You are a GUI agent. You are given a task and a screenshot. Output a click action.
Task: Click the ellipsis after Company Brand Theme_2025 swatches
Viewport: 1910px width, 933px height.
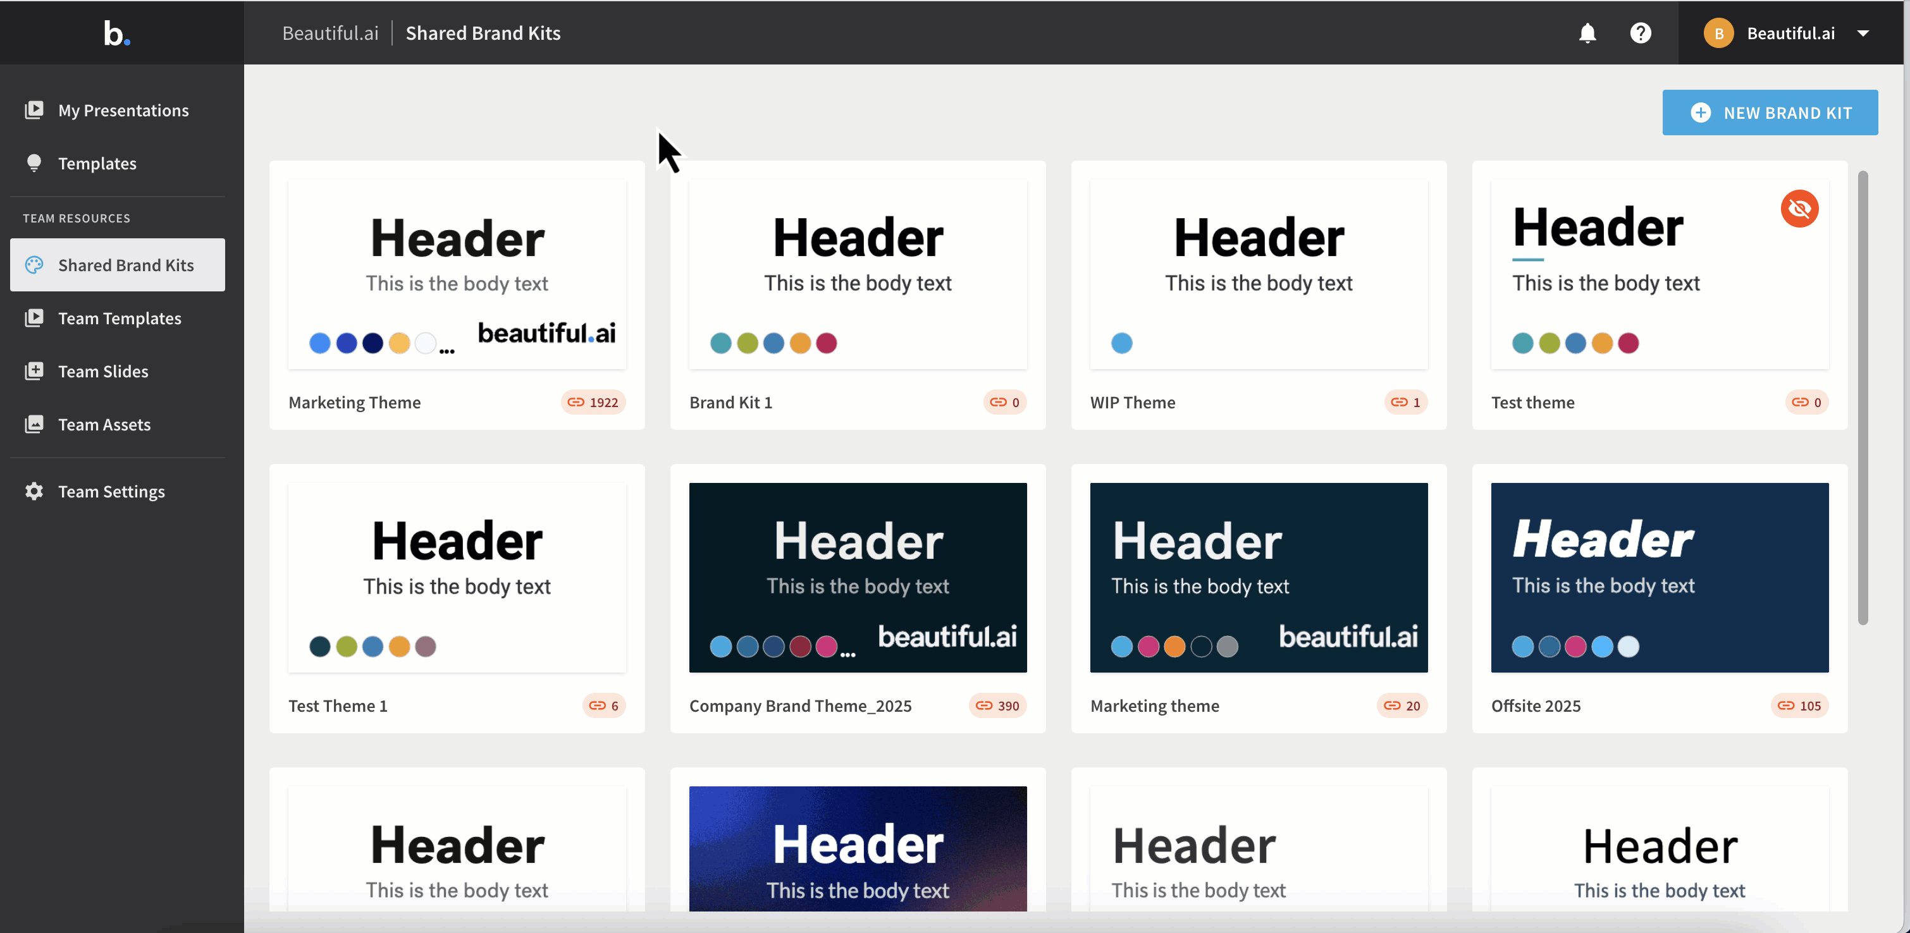pos(848,654)
